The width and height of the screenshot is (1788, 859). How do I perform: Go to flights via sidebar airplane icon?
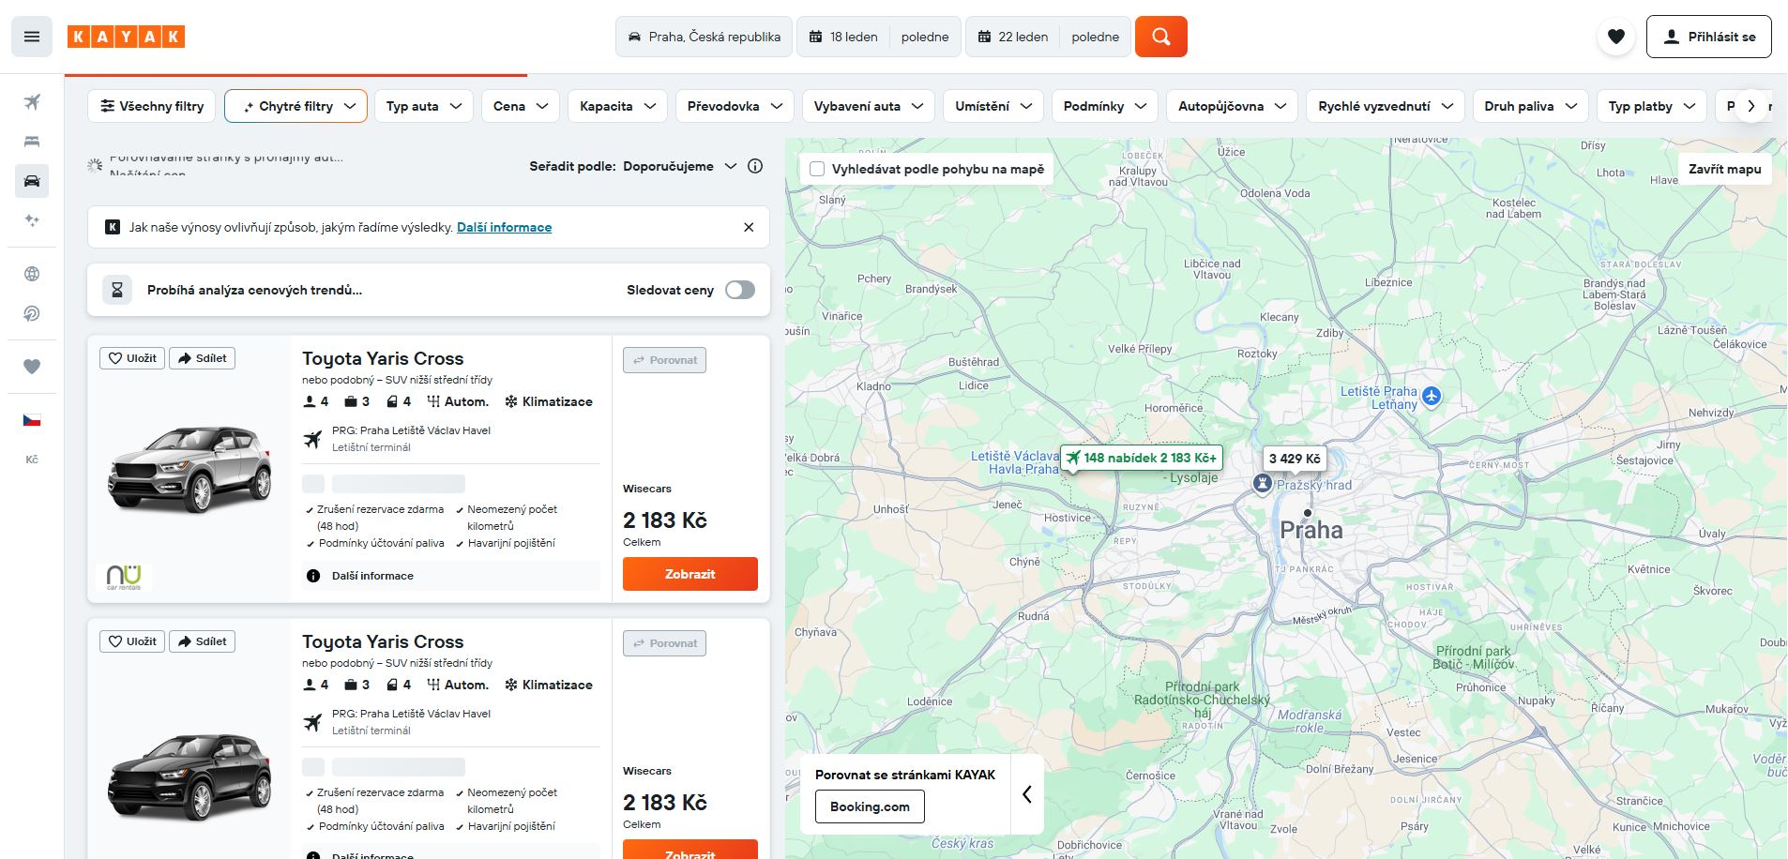coord(32,102)
